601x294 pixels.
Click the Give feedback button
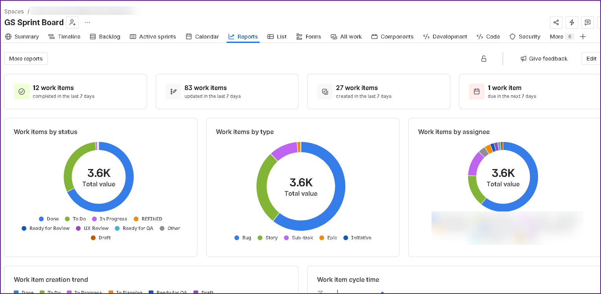[x=544, y=59]
